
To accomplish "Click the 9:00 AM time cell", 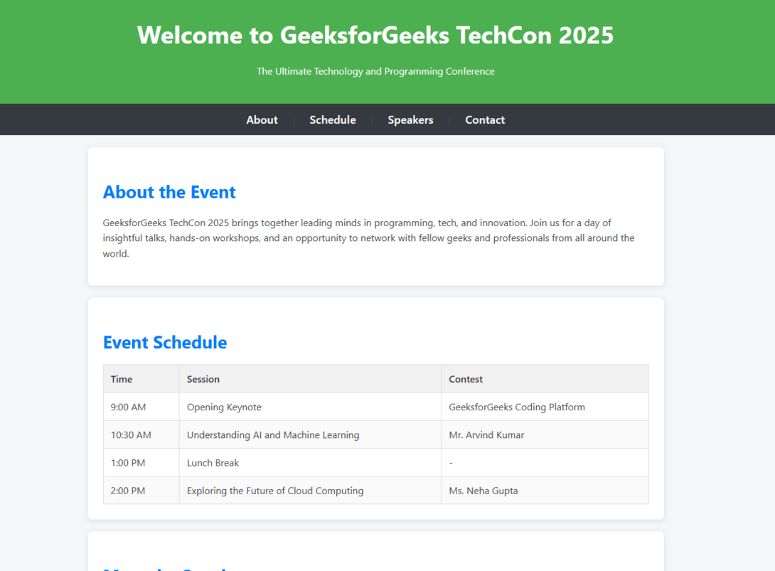I will [141, 407].
